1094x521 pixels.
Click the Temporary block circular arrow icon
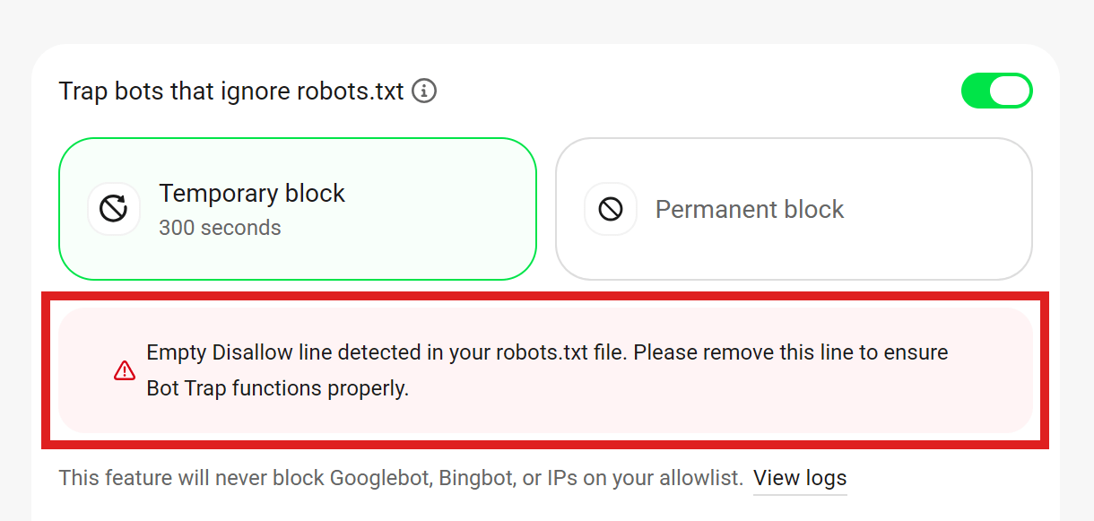tap(114, 209)
